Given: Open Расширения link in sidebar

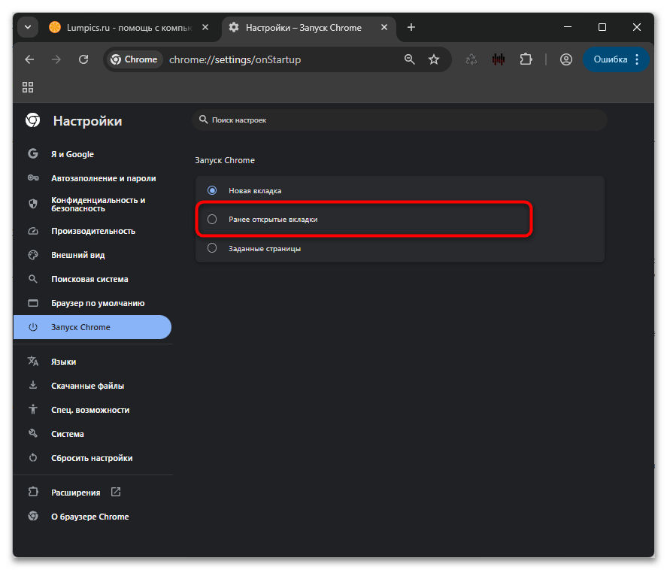Looking at the screenshot, I should 92,493.
